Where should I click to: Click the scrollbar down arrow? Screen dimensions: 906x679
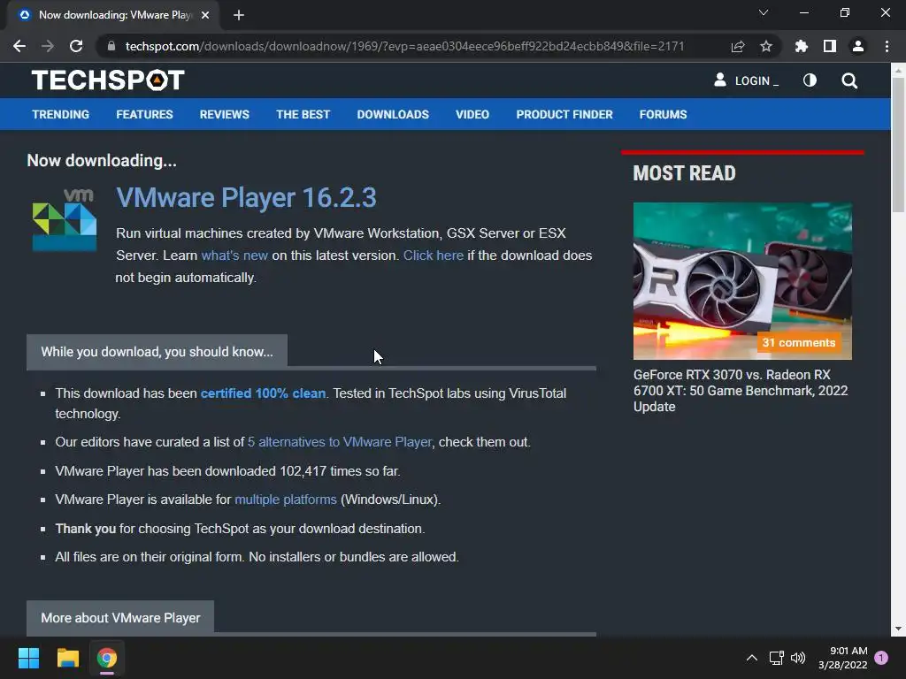point(898,629)
